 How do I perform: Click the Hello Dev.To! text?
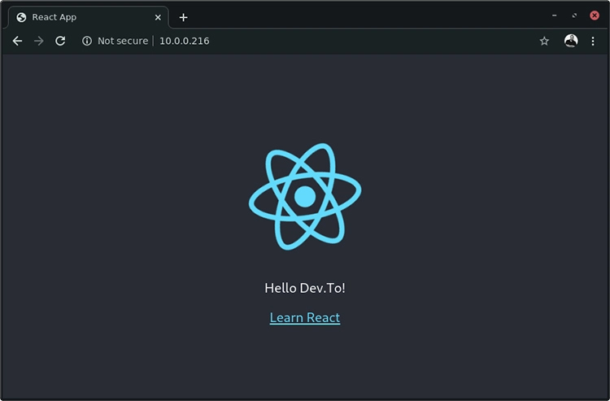coord(305,288)
